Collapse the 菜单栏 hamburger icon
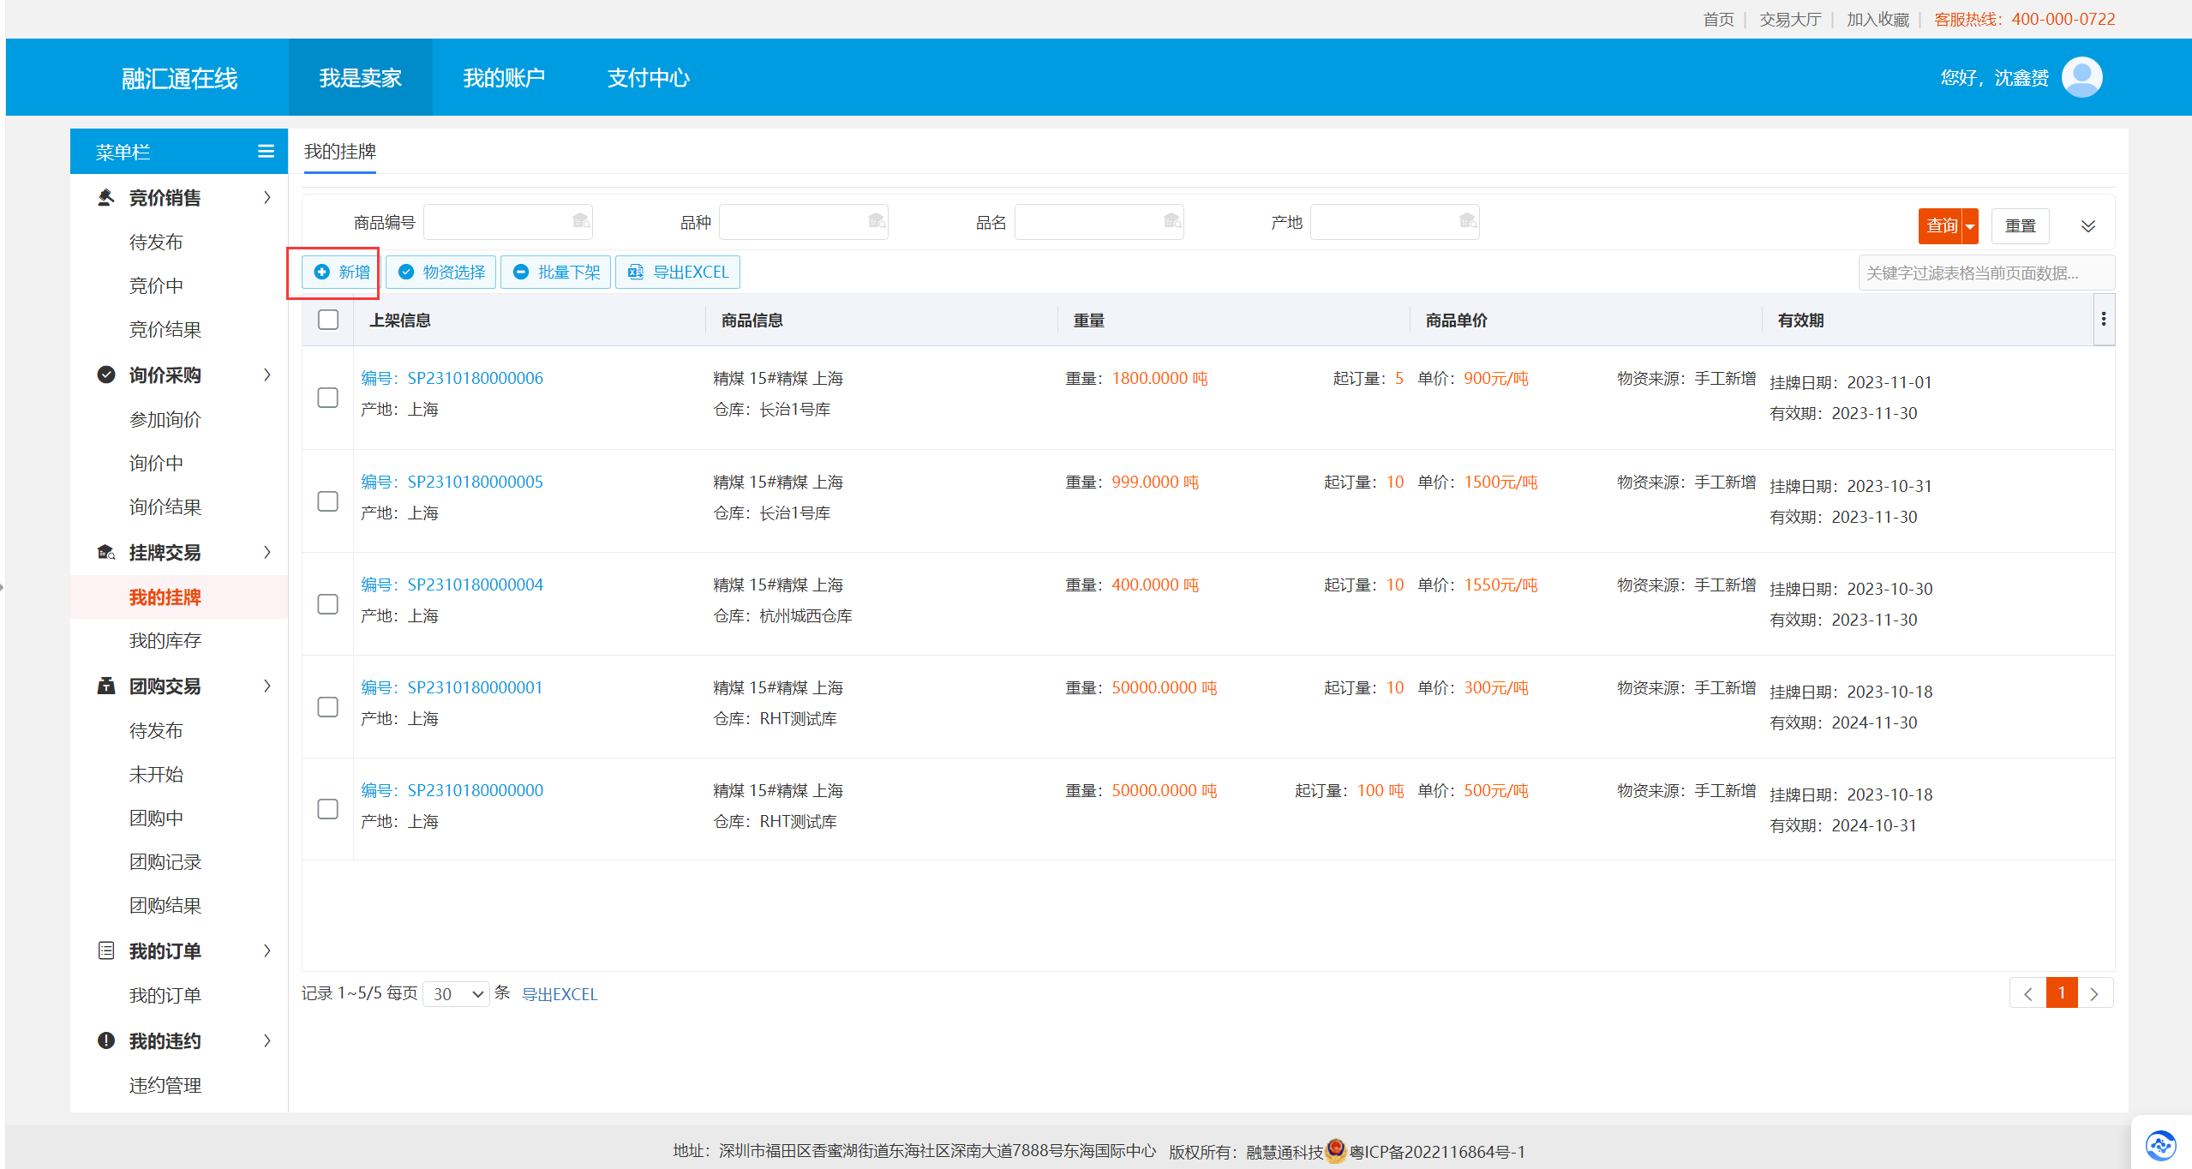 pos(266,152)
